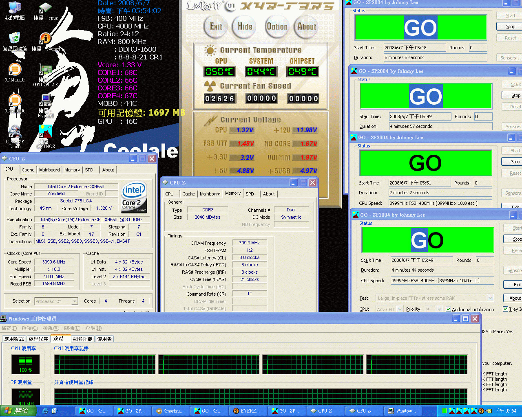Screen dimensions: 522x417
Task: Stop the SP2004 test started 05:48
Action: tap(511, 26)
